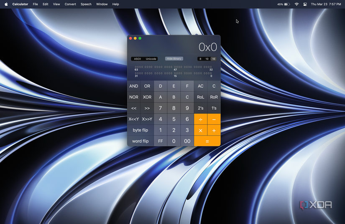Viewport: 345px width, 224px height.
Task: Click the C clear key next to AC
Action: [214, 86]
